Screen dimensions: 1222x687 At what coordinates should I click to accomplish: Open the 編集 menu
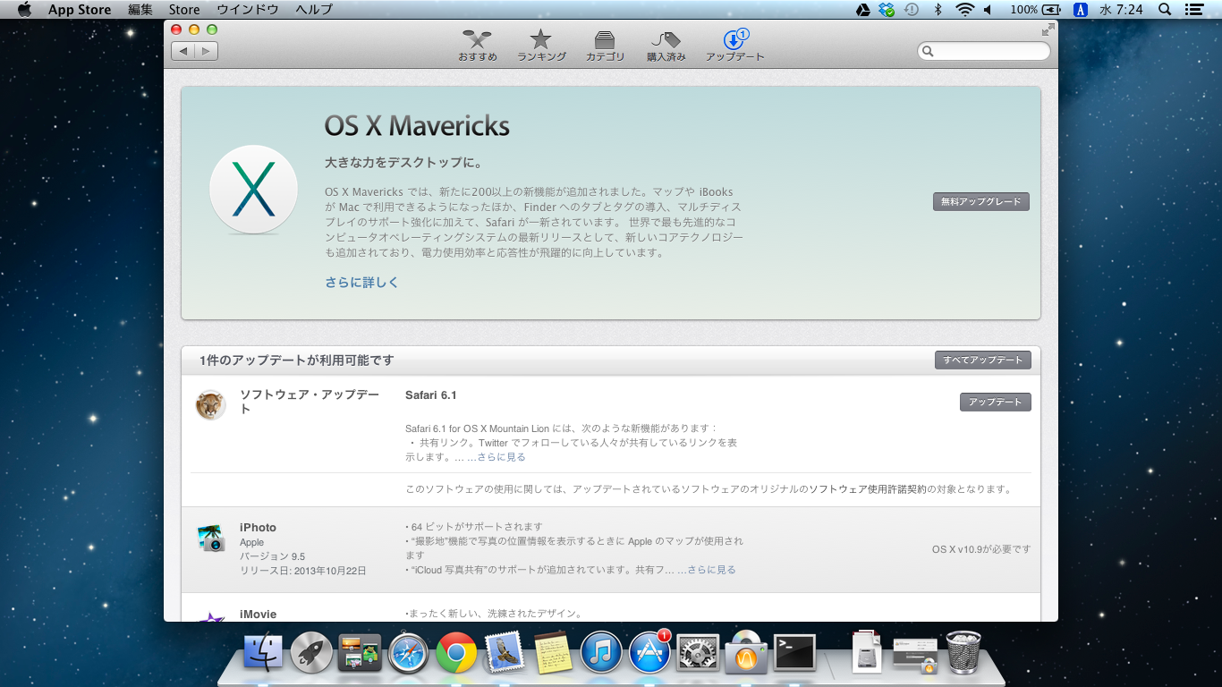(140, 10)
